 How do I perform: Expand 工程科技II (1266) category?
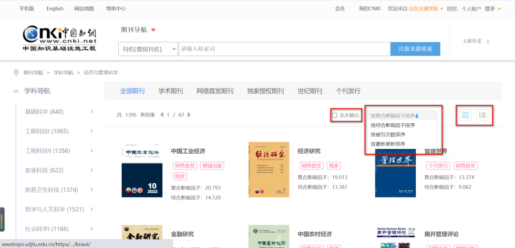(x=92, y=150)
